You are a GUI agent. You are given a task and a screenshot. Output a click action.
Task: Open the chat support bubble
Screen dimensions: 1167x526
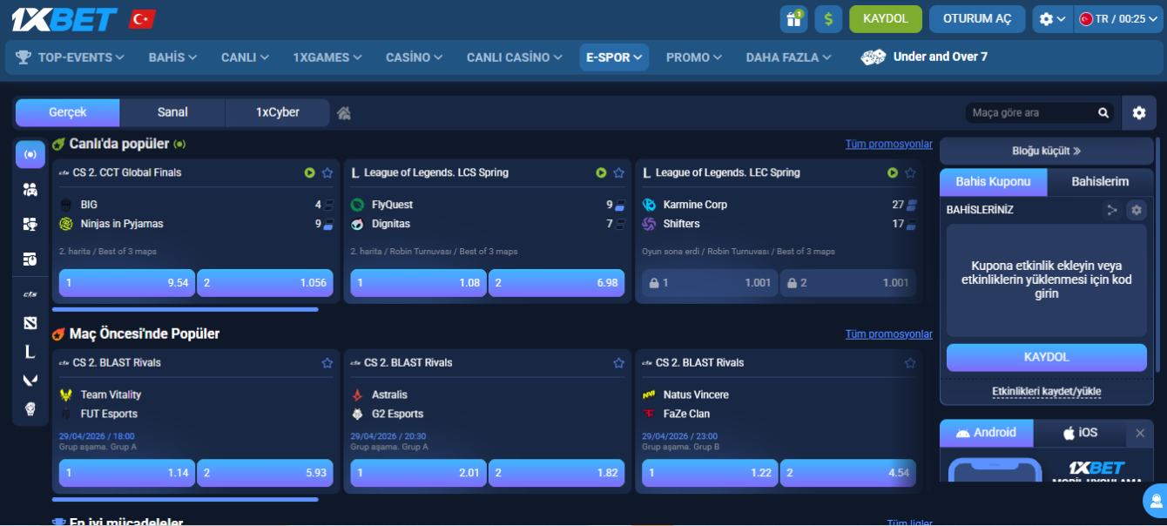1156,501
